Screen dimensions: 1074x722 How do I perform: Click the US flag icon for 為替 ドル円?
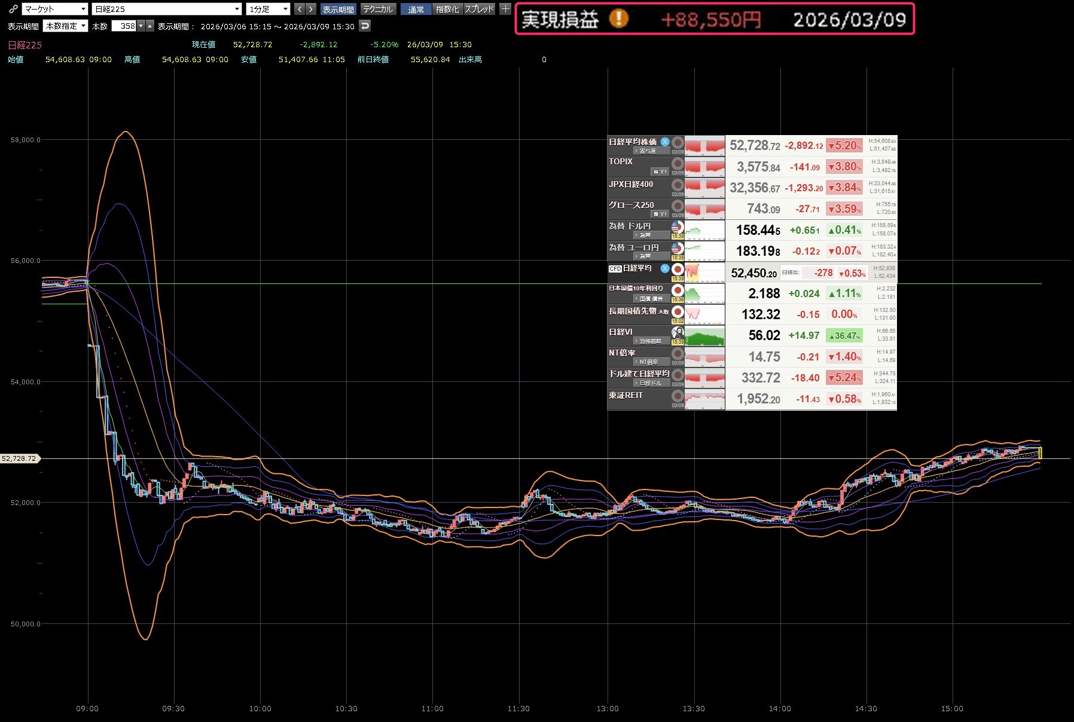(677, 227)
